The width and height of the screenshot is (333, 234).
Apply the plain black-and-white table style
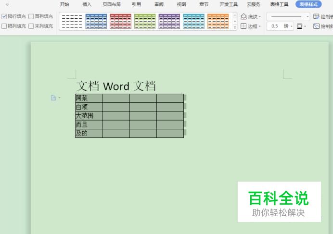[x=72, y=21]
